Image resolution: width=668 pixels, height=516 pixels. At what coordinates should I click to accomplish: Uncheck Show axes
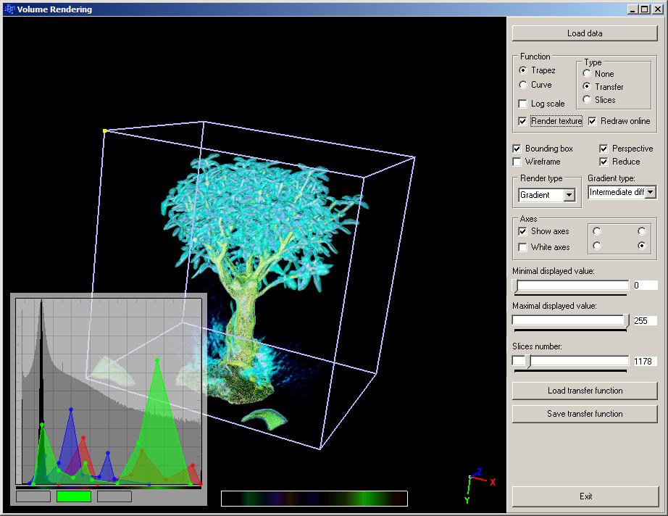click(x=522, y=231)
